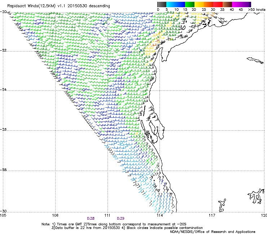
Task: Click the '111' longitude axis label
Action: (107, 216)
